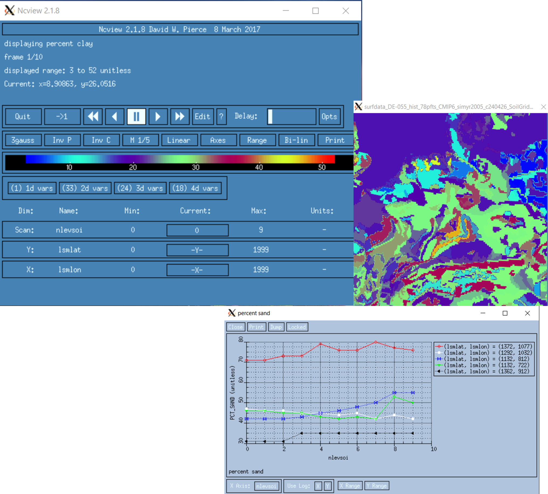Open help with the question mark button
Image resolution: width=548 pixels, height=494 pixels.
pyautogui.click(x=221, y=117)
